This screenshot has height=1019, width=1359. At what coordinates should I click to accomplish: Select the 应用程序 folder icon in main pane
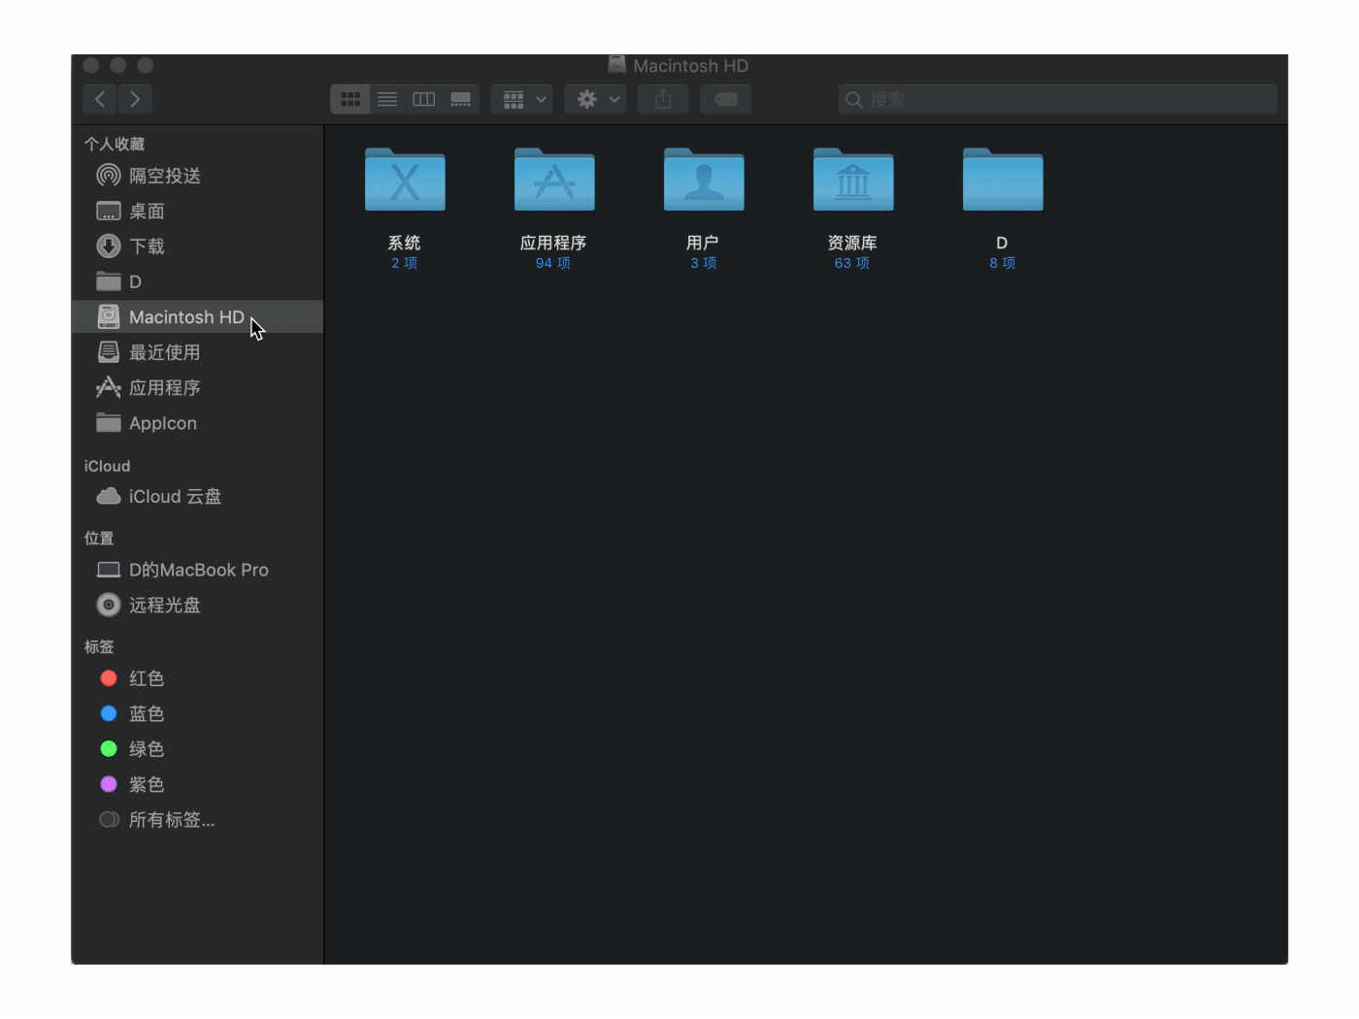[554, 180]
